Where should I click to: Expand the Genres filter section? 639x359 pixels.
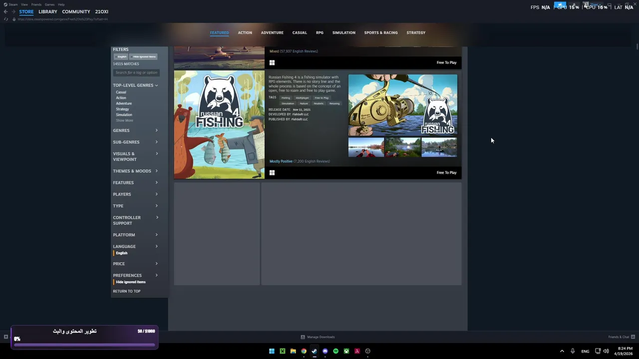click(135, 131)
